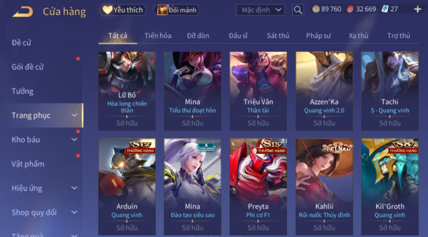Open the Preyta Phi cơ F1 skin card
This screenshot has height=237, width=428.
[258, 187]
